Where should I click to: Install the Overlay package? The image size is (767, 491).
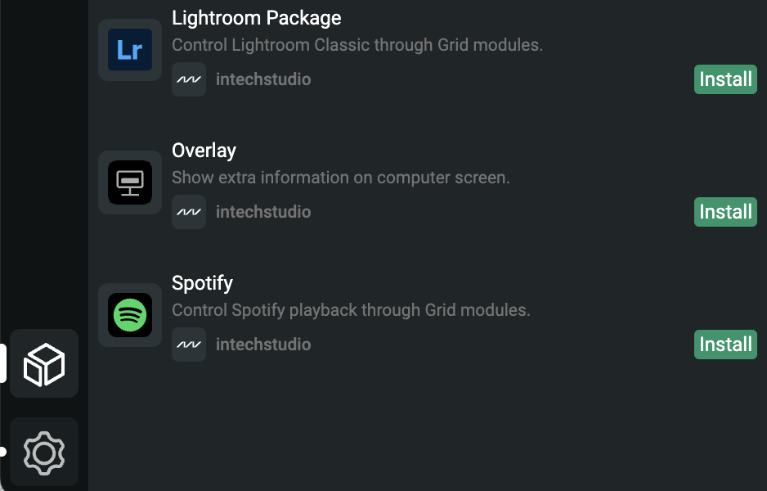click(x=725, y=212)
